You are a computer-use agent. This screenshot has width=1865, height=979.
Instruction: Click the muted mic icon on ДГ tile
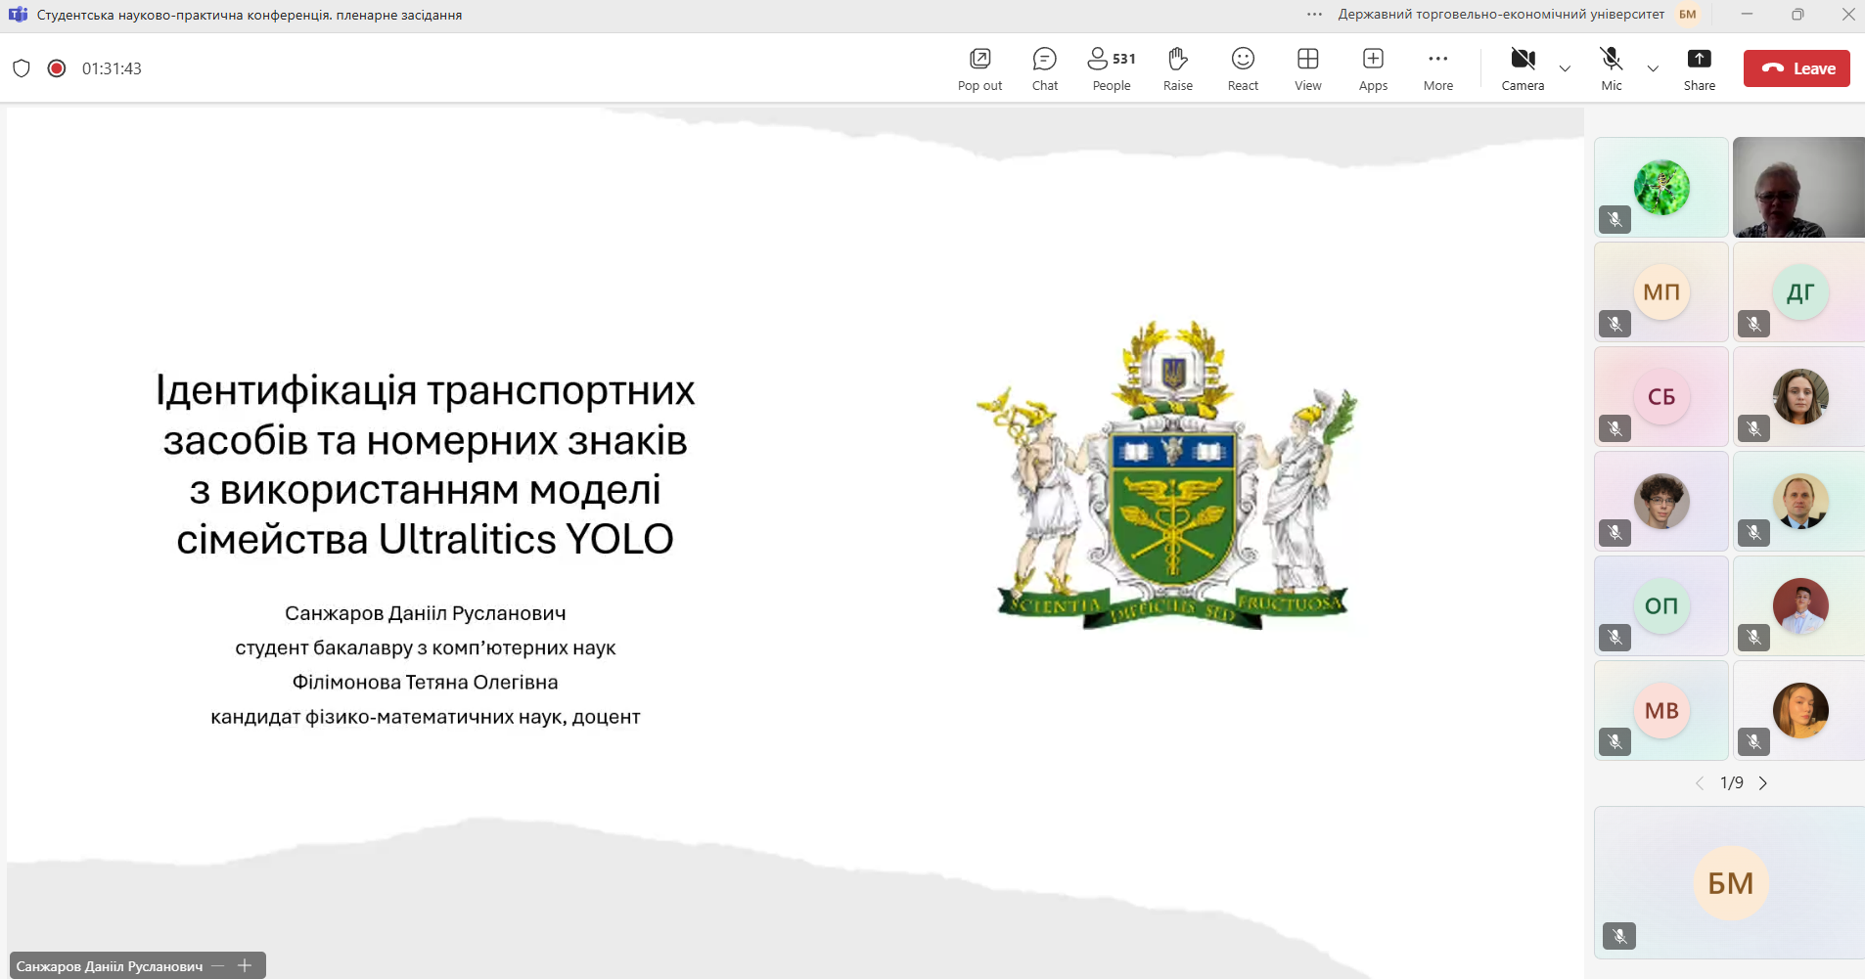click(1754, 324)
